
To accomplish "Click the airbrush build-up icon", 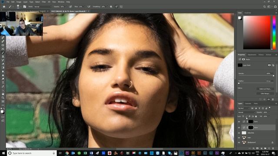I will click(89, 7).
